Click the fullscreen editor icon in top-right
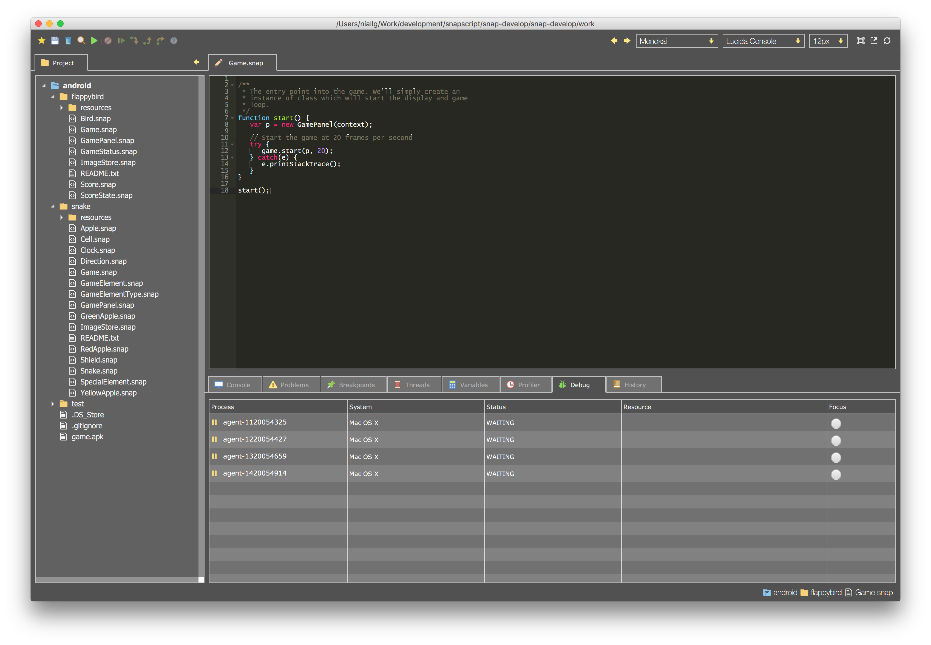This screenshot has width=931, height=645. point(861,40)
